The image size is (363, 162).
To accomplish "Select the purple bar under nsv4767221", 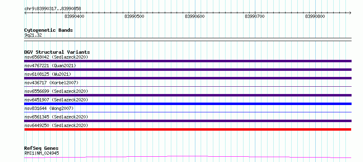I will pyautogui.click(x=188, y=70).
